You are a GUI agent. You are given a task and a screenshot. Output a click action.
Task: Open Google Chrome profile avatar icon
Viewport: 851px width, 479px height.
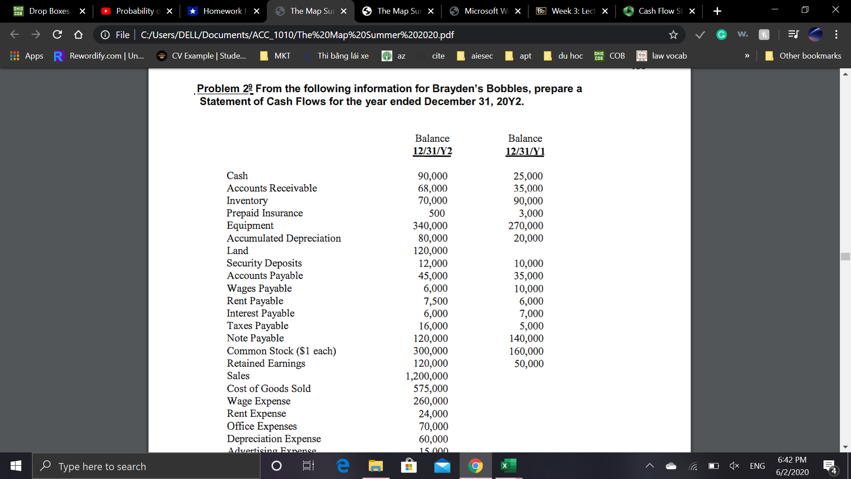pos(816,35)
